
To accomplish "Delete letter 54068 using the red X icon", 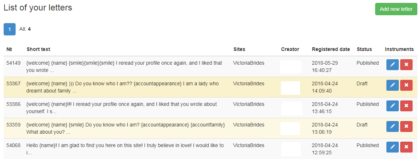I will tap(406, 147).
